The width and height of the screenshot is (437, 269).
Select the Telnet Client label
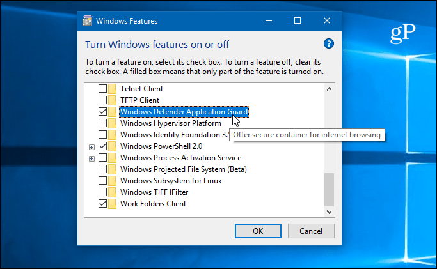click(x=141, y=89)
